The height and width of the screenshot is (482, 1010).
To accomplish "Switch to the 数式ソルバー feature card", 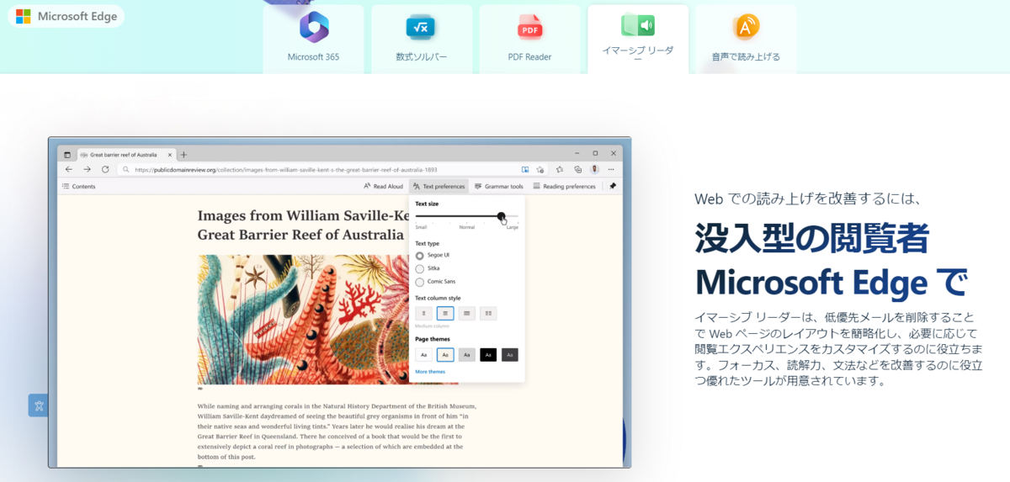I will (422, 39).
